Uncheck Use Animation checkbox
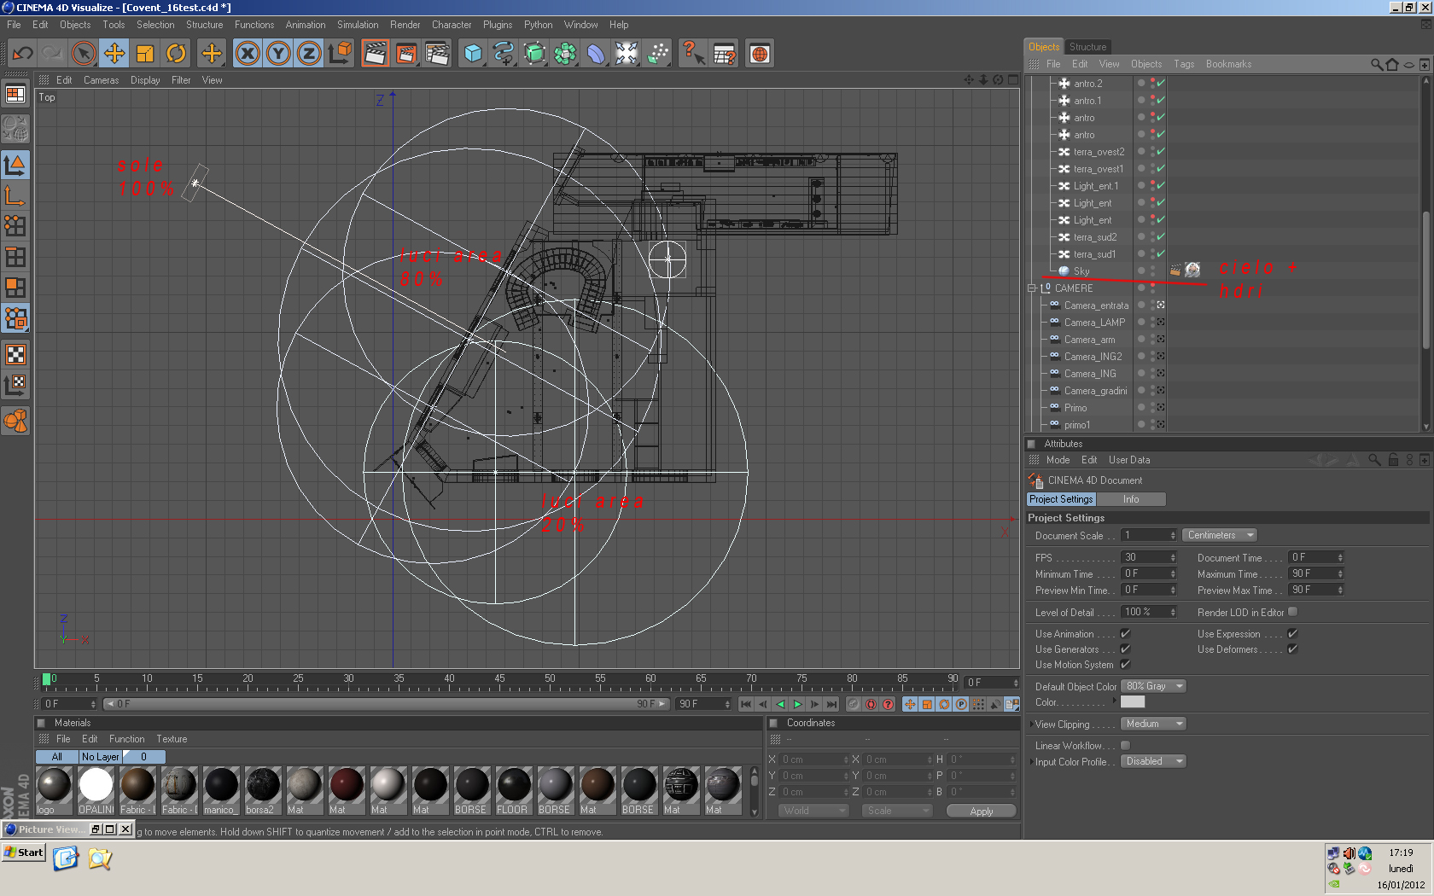Image resolution: width=1434 pixels, height=896 pixels. click(x=1125, y=633)
